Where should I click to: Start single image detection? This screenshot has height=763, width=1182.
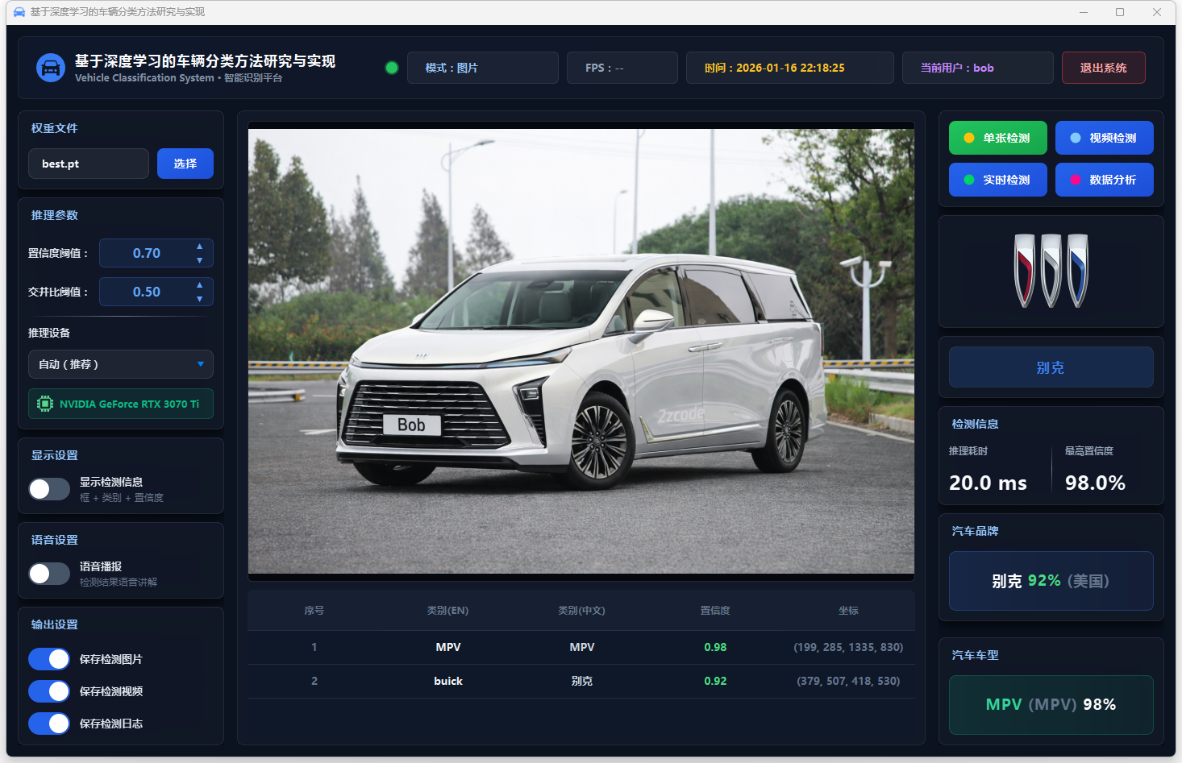click(x=997, y=138)
